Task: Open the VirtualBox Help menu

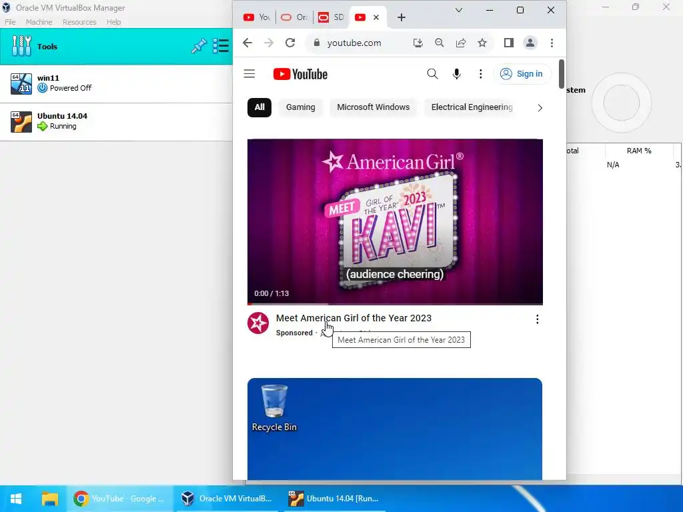Action: 113,22
